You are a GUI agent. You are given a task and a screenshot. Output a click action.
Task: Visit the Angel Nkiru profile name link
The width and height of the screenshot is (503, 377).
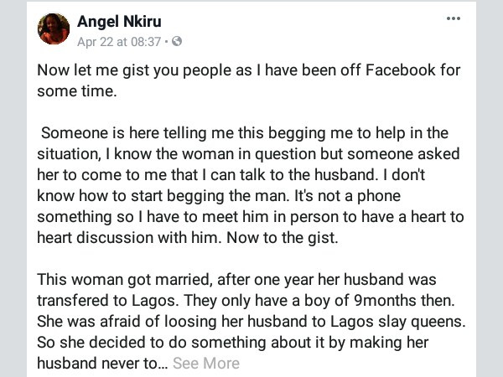119,22
